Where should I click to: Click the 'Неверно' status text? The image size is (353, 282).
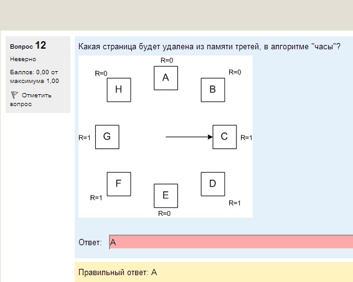tap(23, 59)
